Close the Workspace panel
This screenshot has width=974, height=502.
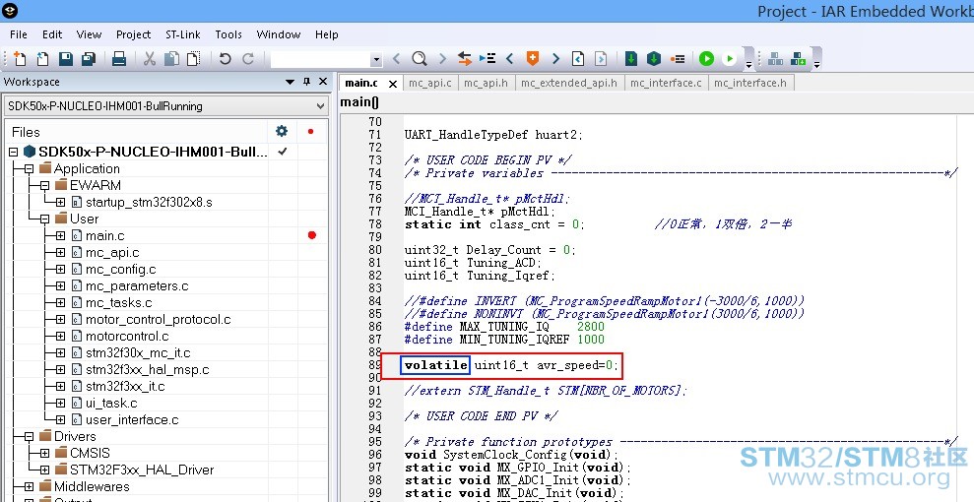(322, 82)
